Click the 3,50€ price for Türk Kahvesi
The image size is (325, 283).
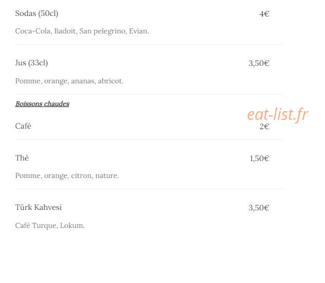pyautogui.click(x=259, y=208)
